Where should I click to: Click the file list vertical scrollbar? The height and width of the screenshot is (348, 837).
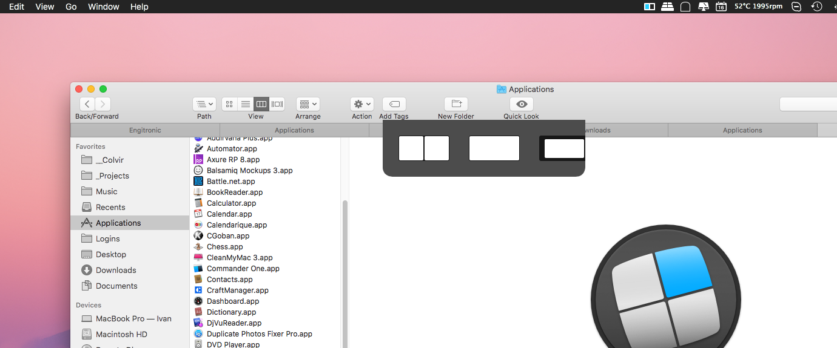[345, 272]
